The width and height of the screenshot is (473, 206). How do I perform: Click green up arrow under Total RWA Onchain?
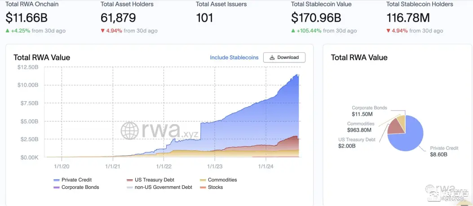8,31
